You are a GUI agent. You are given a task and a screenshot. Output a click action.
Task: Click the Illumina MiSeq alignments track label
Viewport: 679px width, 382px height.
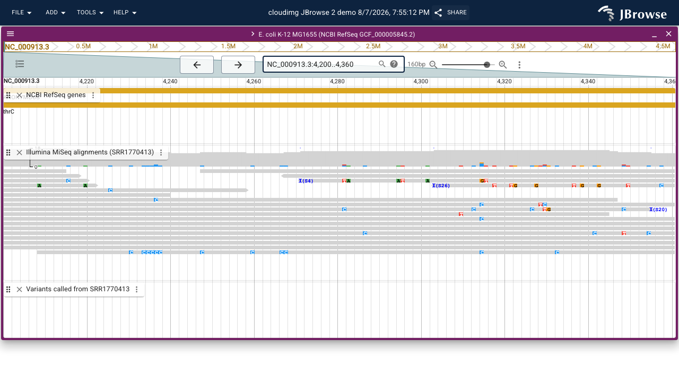(90, 152)
